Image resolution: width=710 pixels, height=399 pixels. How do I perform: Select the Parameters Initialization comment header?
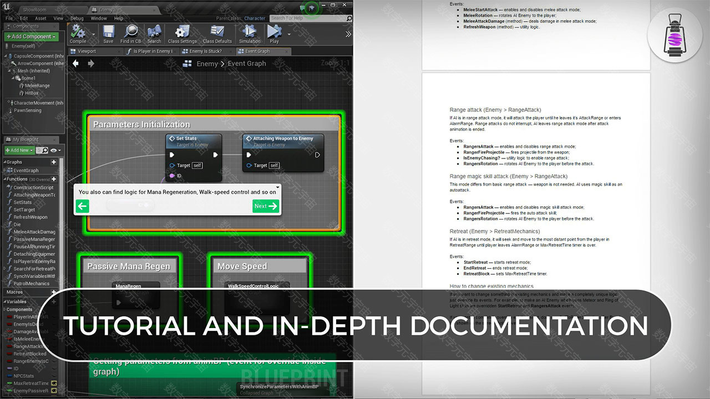pos(214,125)
